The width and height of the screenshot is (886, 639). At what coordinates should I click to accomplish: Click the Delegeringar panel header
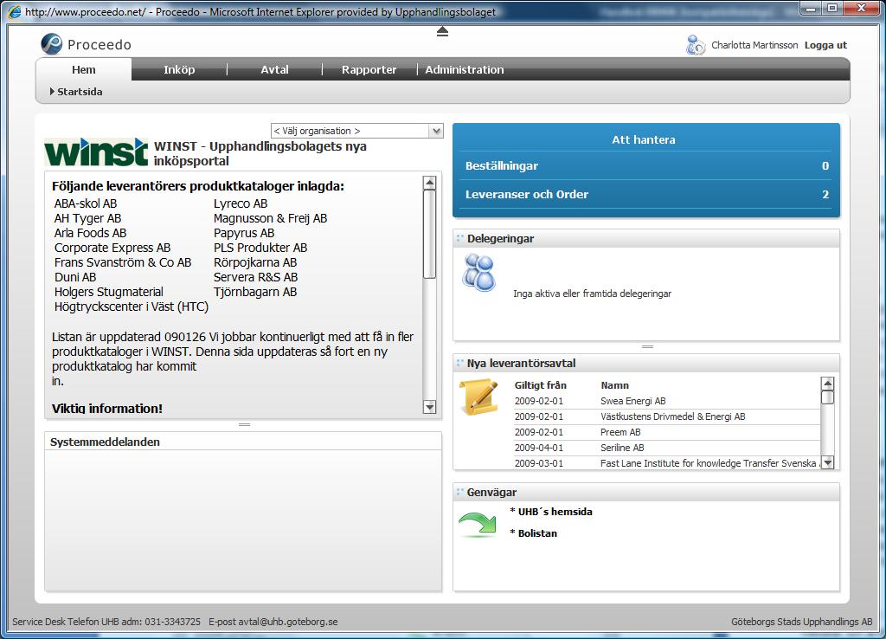pyautogui.click(x=646, y=239)
